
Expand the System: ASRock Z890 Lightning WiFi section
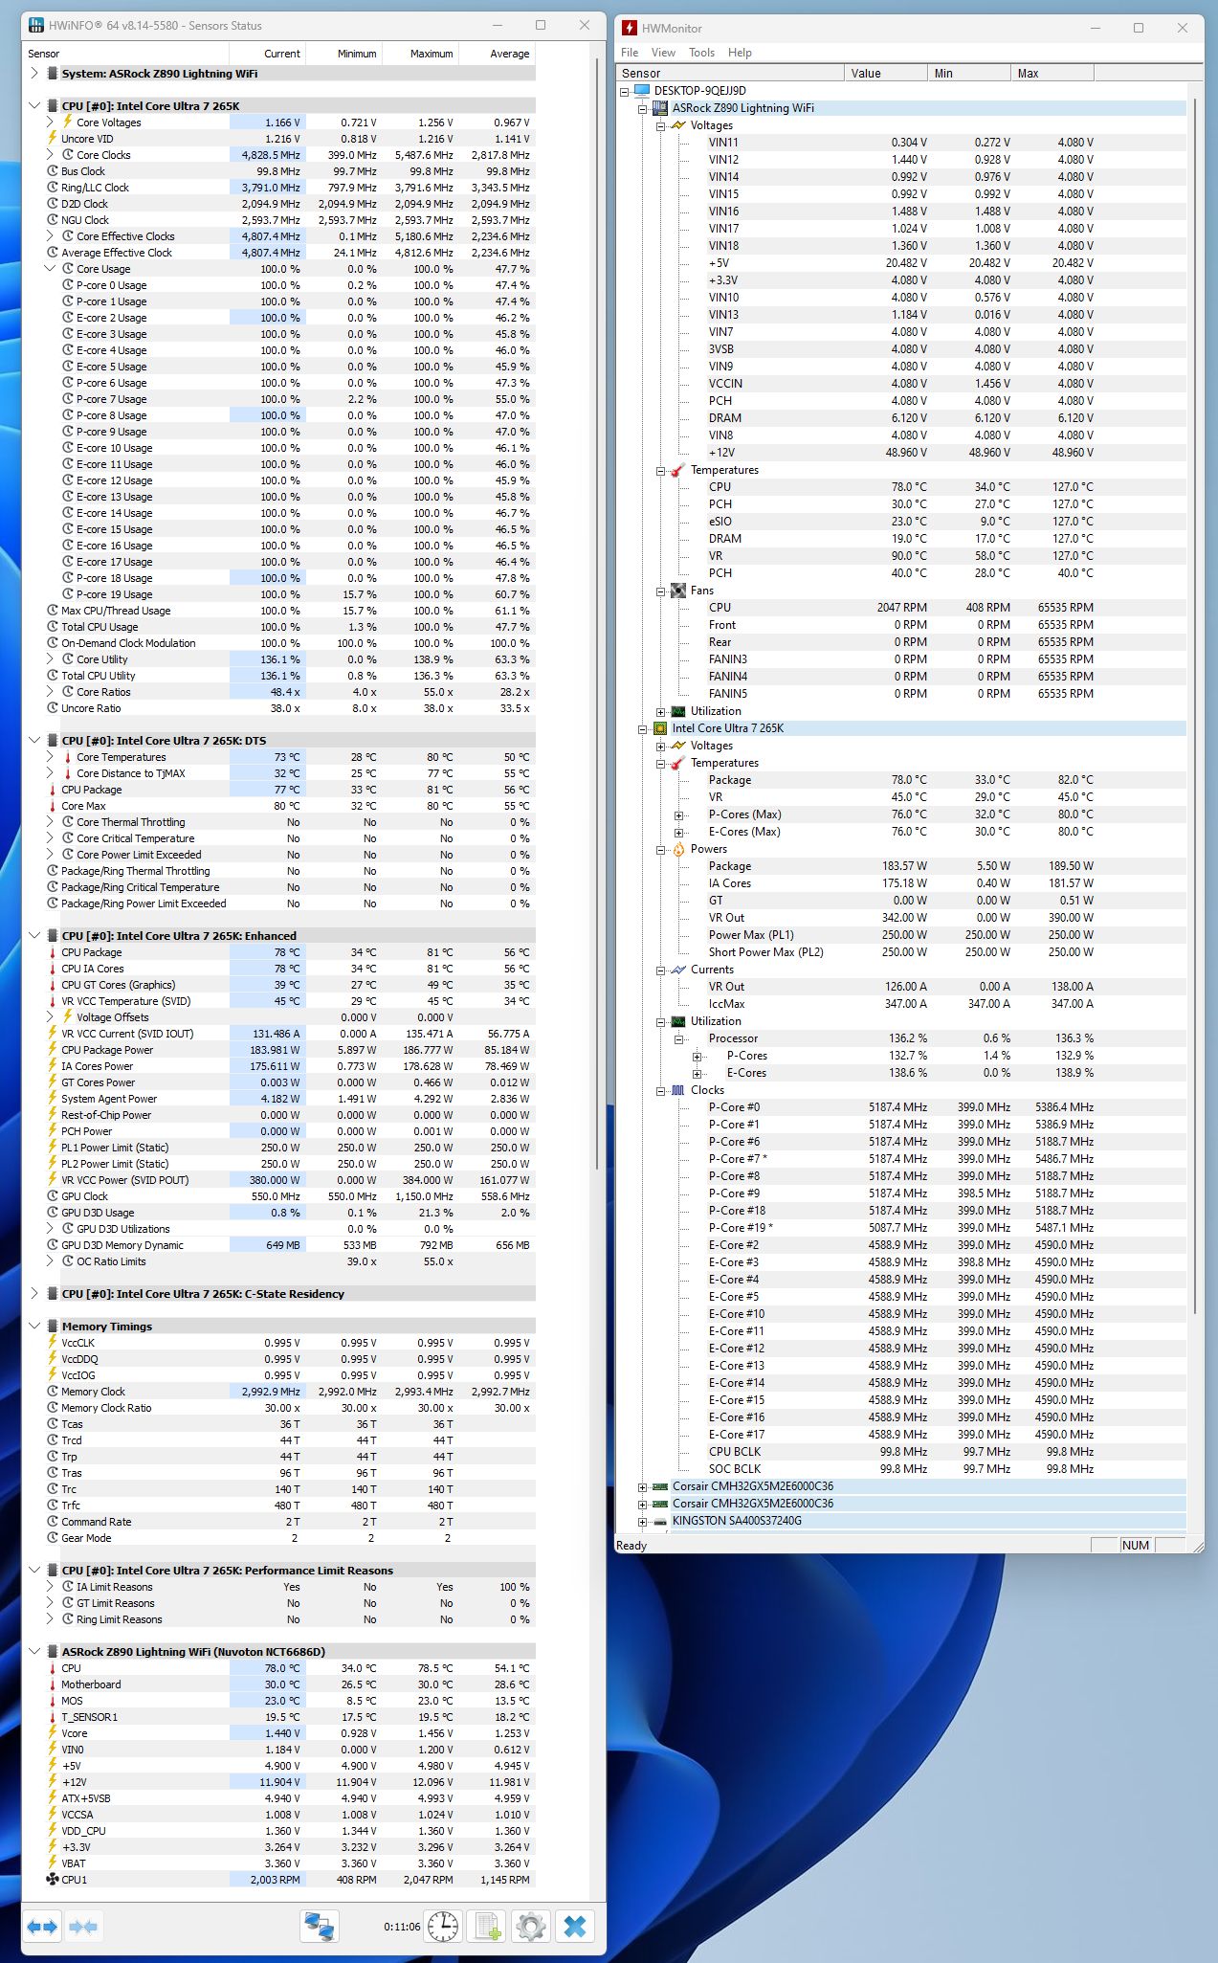[34, 74]
